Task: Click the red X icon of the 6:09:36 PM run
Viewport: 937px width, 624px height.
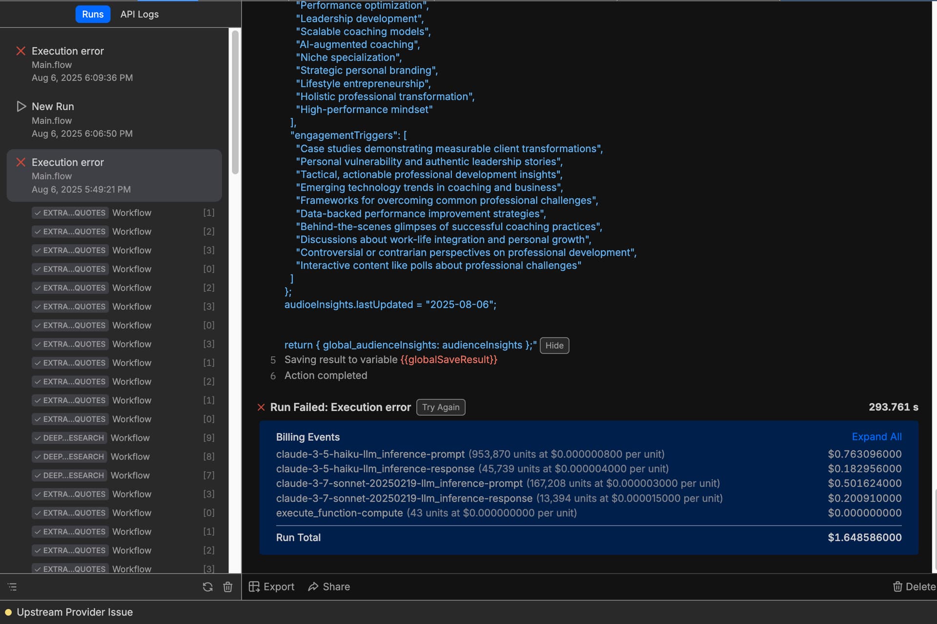Action: [20, 51]
